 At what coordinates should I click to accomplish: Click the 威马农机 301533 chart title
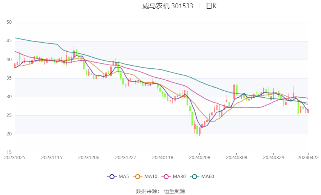[168, 6]
